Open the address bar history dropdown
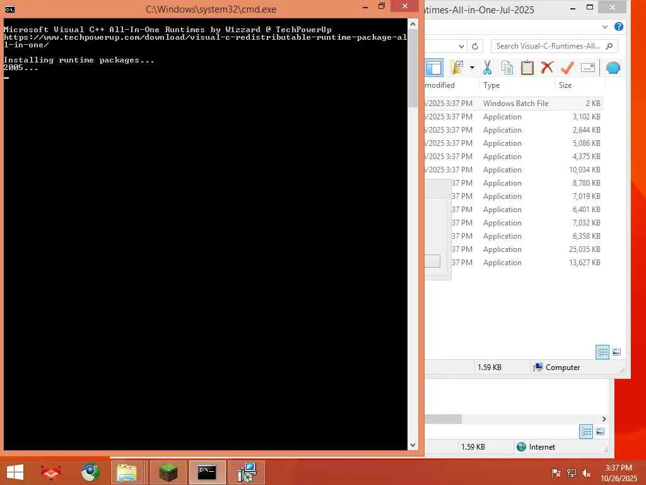This screenshot has height=485, width=646. (461, 46)
